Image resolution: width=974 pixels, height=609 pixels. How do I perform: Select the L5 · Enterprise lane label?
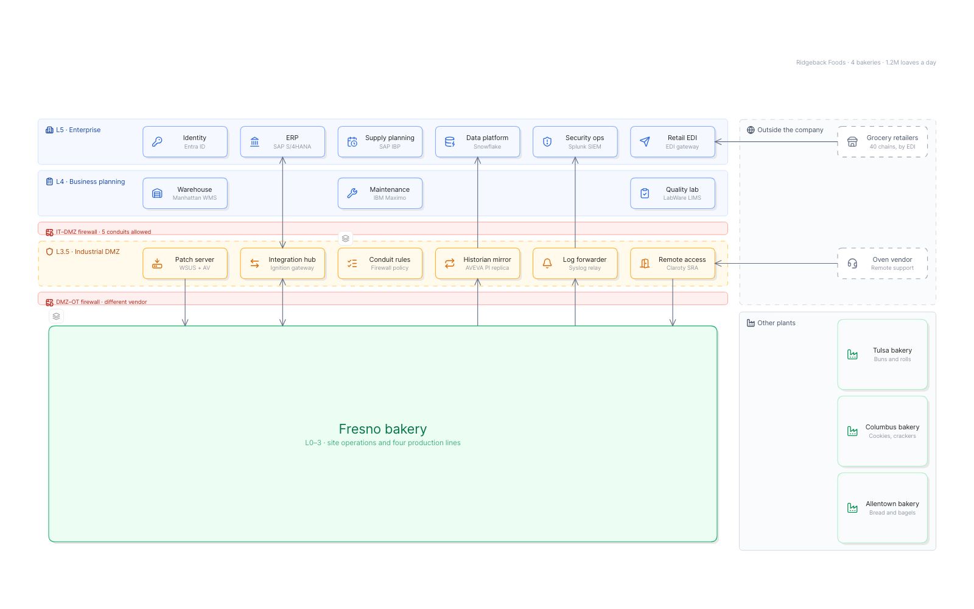pos(78,130)
